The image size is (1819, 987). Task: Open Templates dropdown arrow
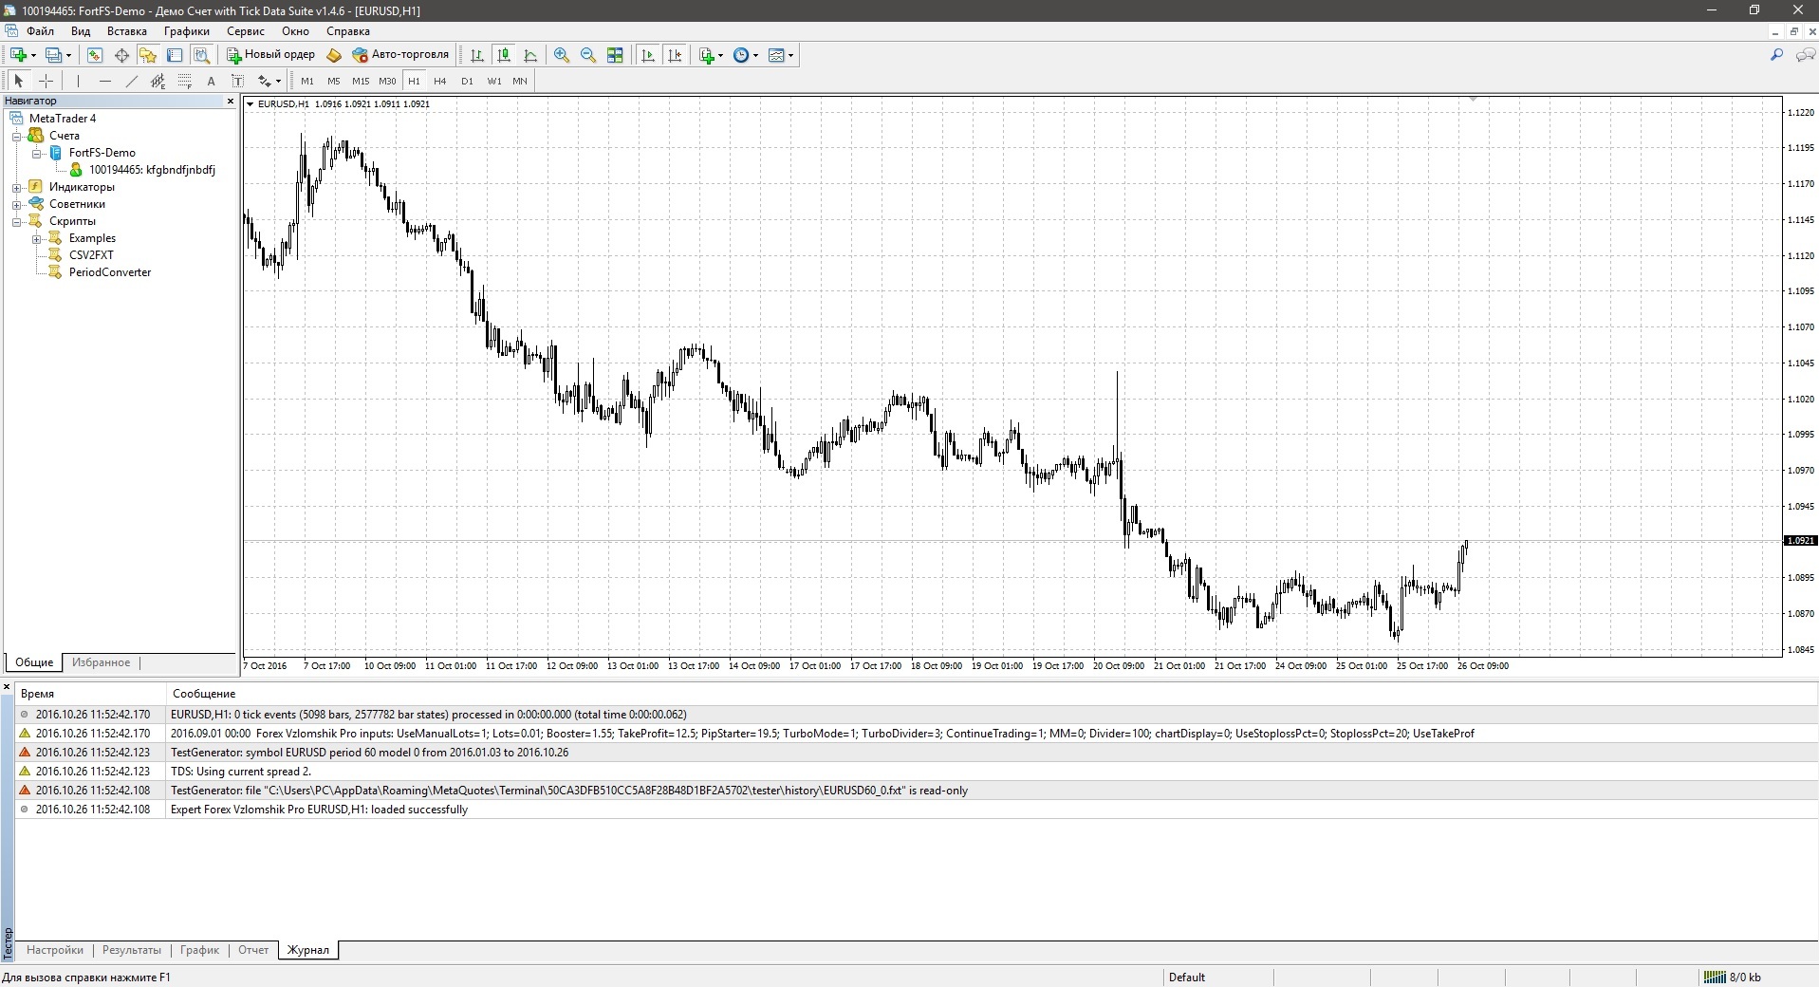click(x=790, y=55)
